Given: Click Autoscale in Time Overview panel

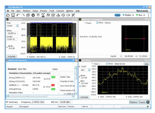Looking at the screenshot, I should [12, 56].
